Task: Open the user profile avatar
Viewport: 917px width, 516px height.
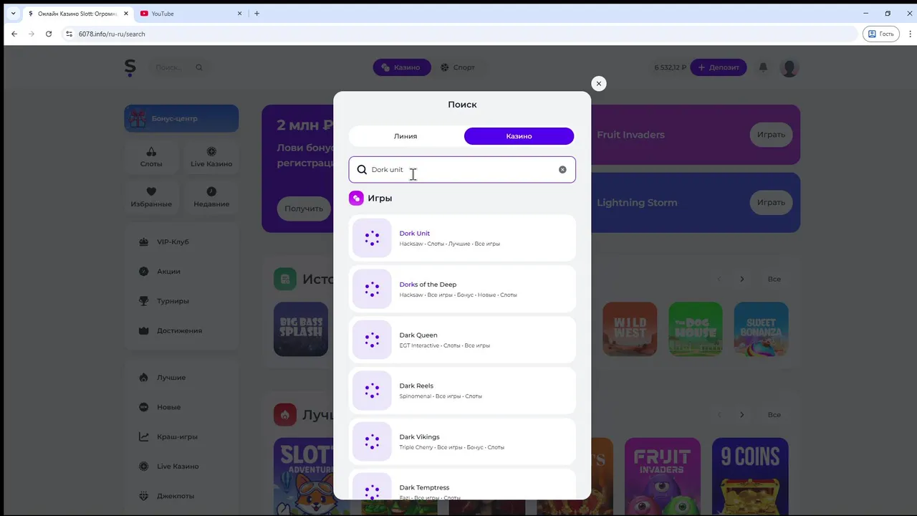Action: click(x=789, y=67)
